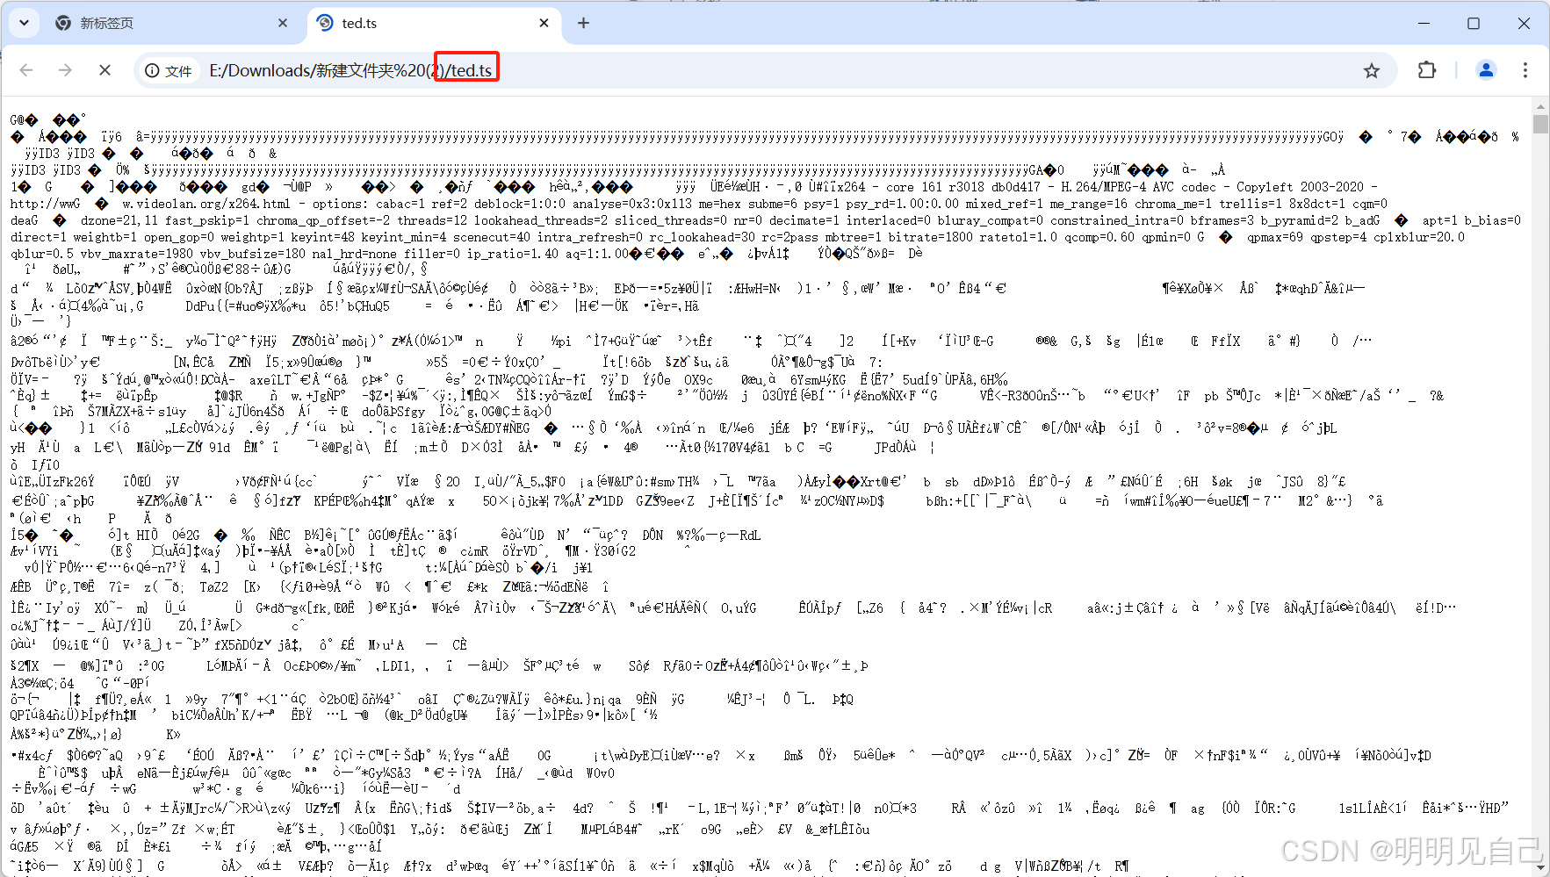Close the 新标签页 tab
This screenshot has height=877, width=1550.
[x=282, y=23]
